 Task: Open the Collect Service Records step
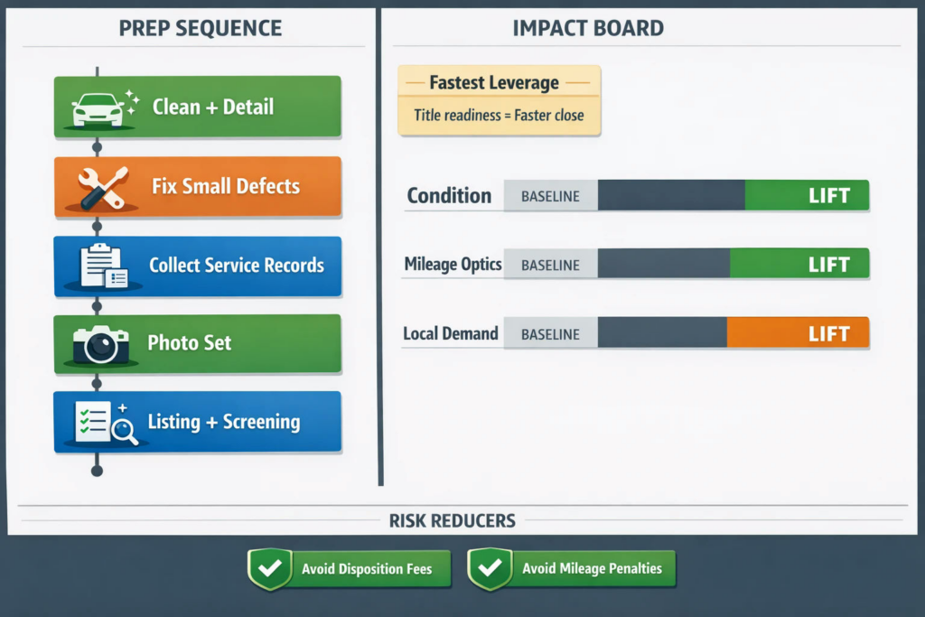point(198,266)
